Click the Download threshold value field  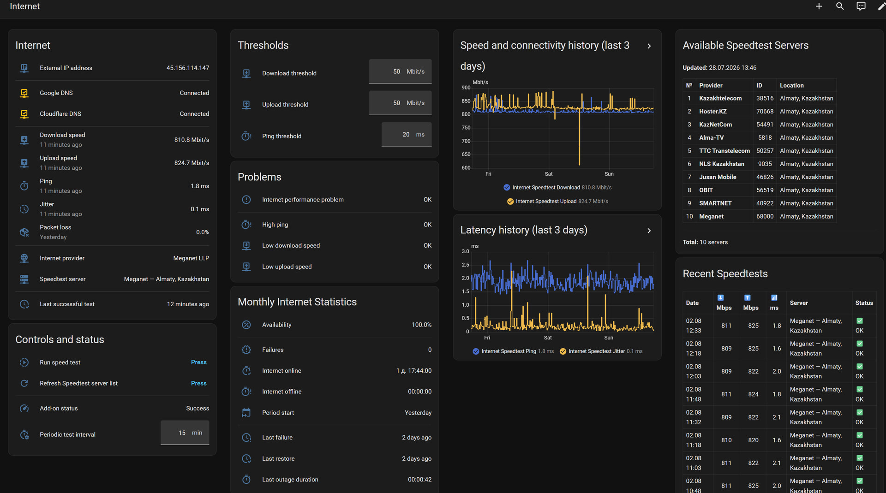click(400, 71)
